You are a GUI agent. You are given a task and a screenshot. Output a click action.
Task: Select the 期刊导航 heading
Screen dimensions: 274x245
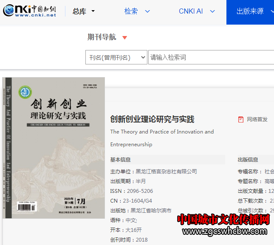(102, 37)
